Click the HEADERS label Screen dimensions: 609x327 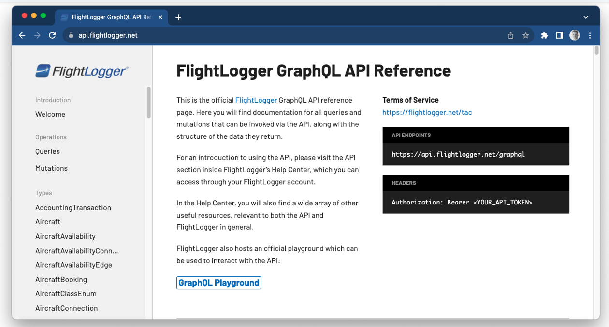click(404, 183)
